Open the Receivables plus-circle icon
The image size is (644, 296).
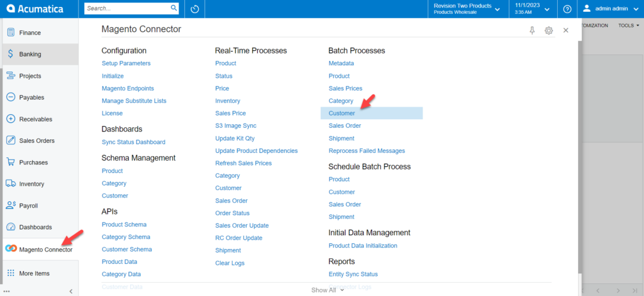tap(11, 119)
